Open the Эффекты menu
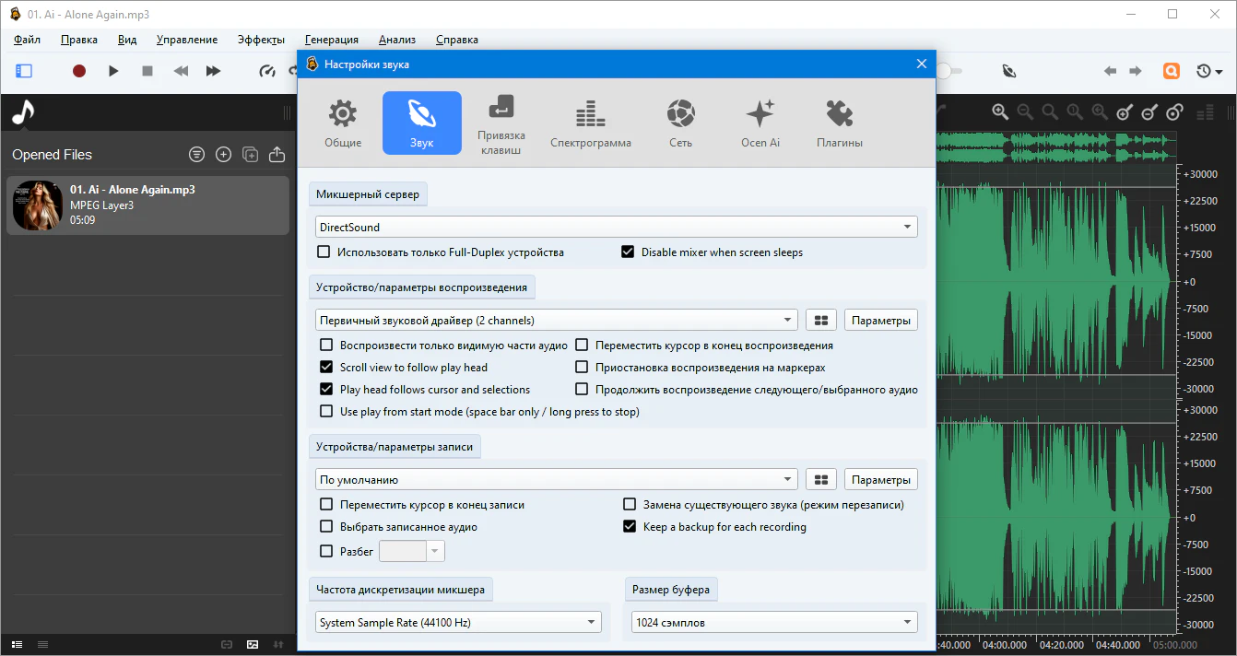 [x=261, y=40]
